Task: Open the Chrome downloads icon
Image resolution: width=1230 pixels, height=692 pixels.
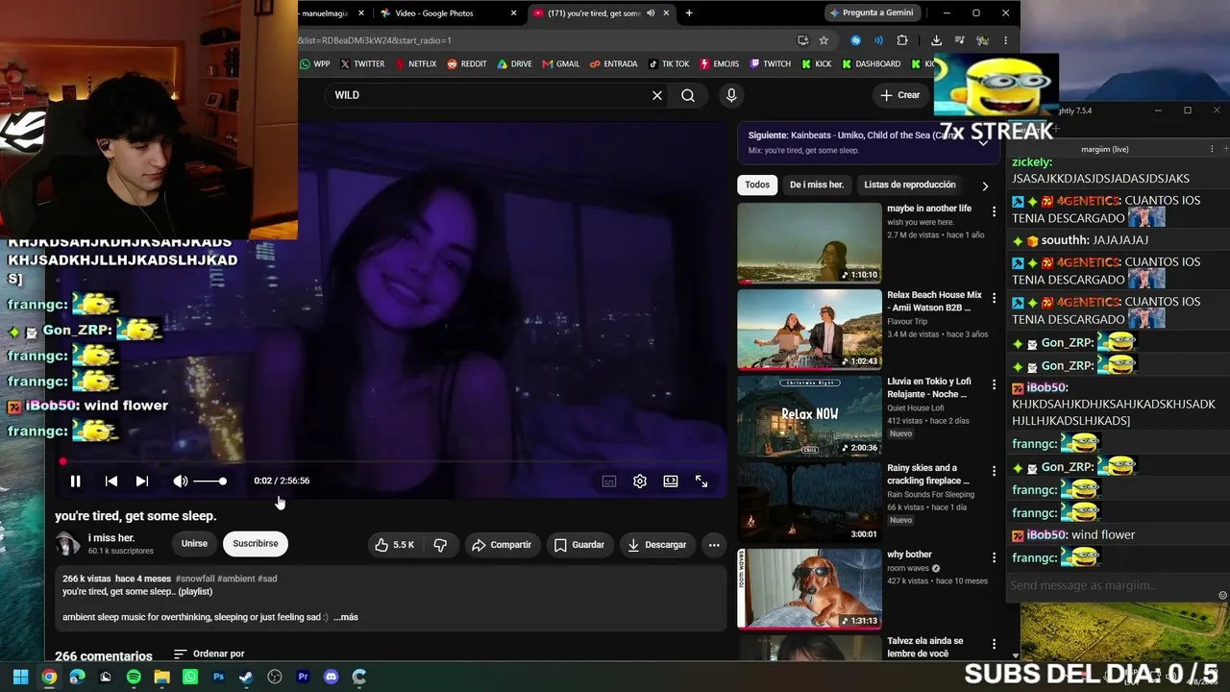Action: point(936,40)
